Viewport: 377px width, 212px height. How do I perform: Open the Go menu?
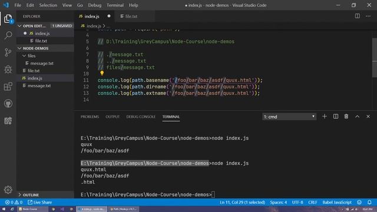point(80,5)
